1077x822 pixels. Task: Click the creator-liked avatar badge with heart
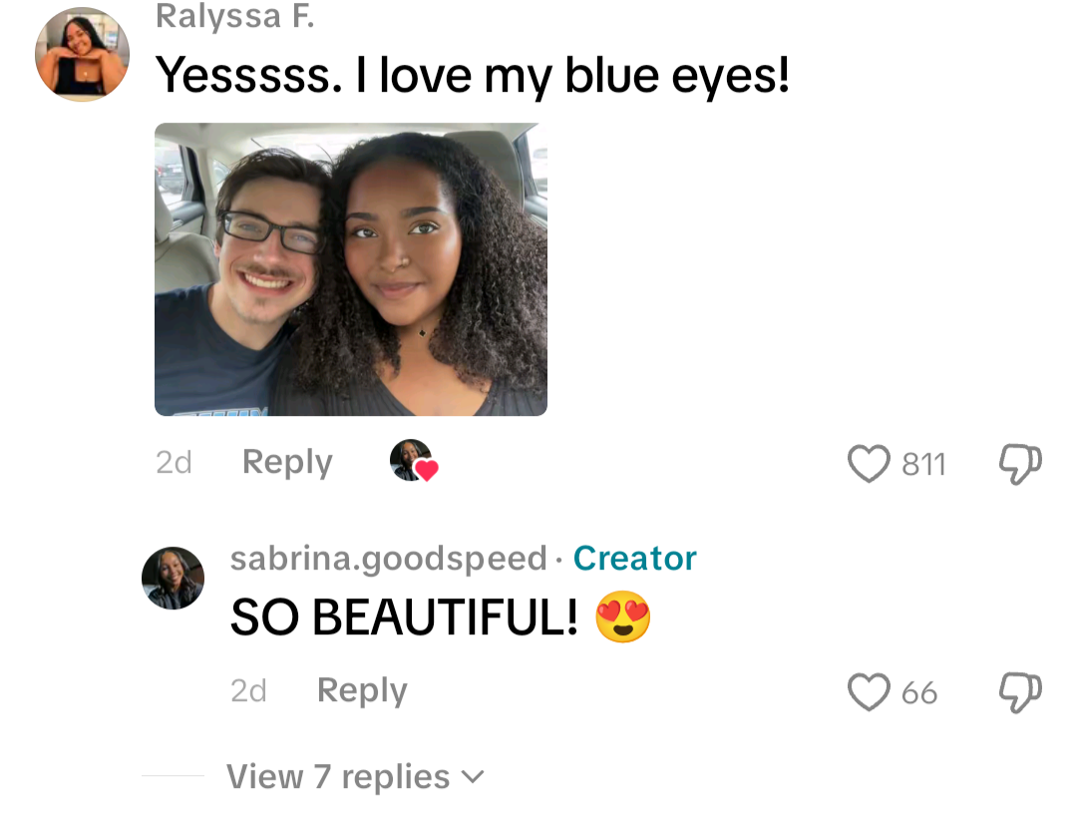(x=414, y=461)
